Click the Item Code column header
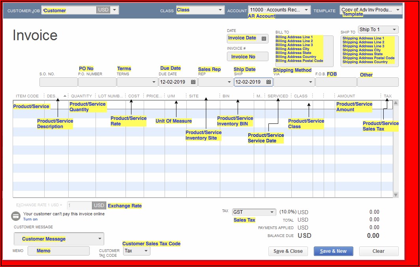The image size is (420, 267). pyautogui.click(x=27, y=96)
